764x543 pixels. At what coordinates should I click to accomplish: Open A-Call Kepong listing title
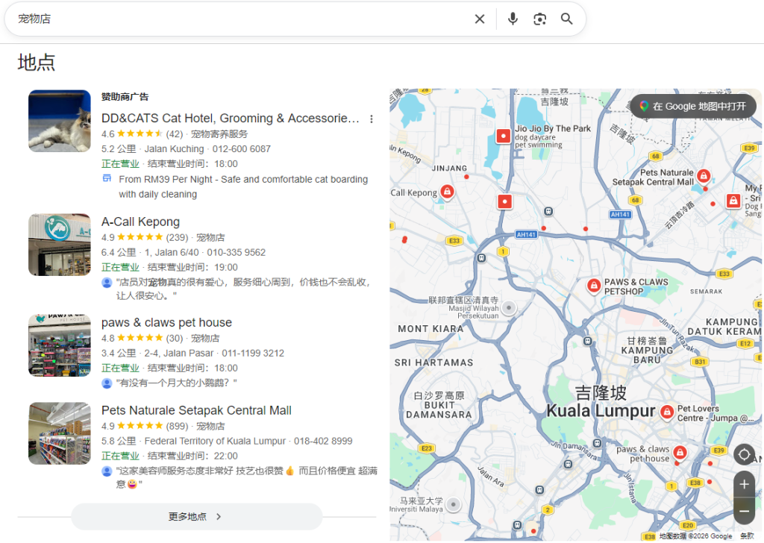(x=140, y=222)
